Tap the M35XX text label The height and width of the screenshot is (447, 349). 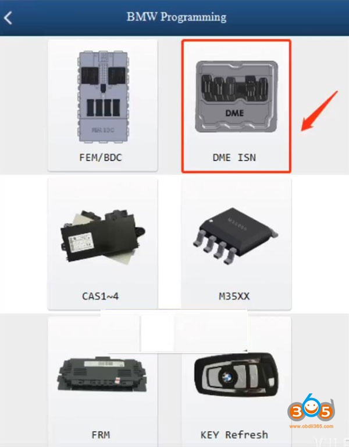pyautogui.click(x=234, y=296)
